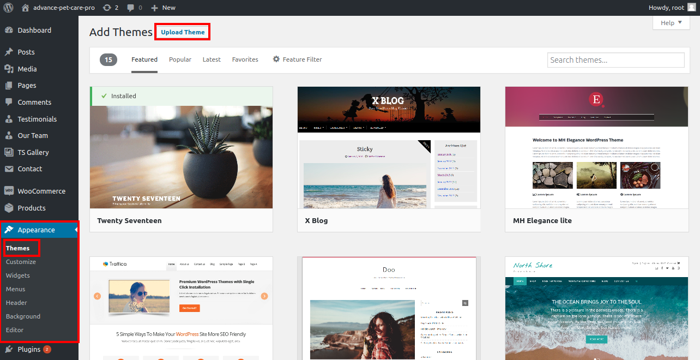This screenshot has height=360, width=700.
Task: Click the Media icon in sidebar
Action: click(9, 69)
